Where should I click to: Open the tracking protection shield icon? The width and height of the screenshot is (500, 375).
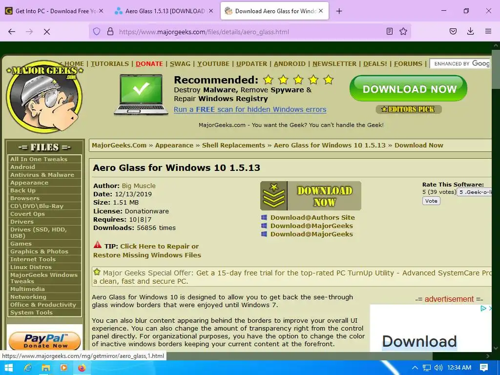97,32
